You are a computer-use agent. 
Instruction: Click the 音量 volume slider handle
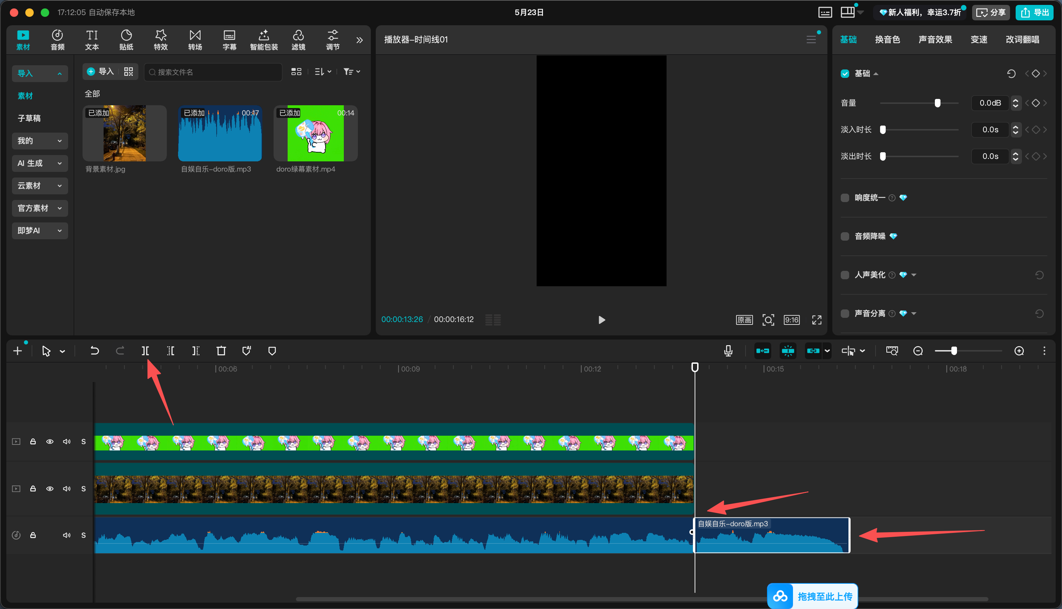point(937,103)
